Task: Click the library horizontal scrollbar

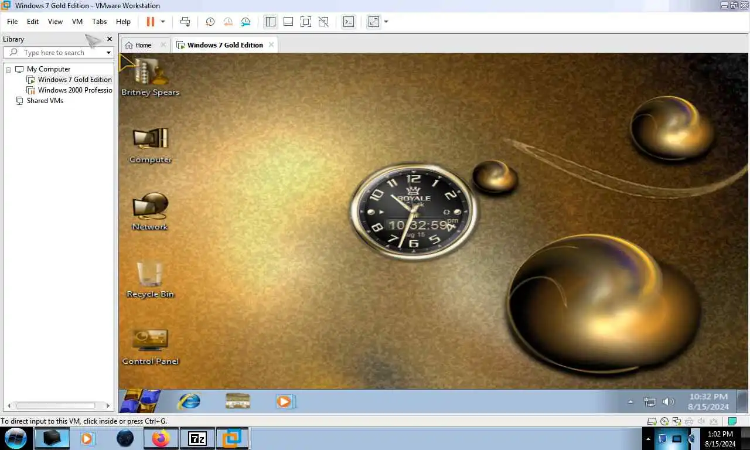Action: (x=56, y=405)
